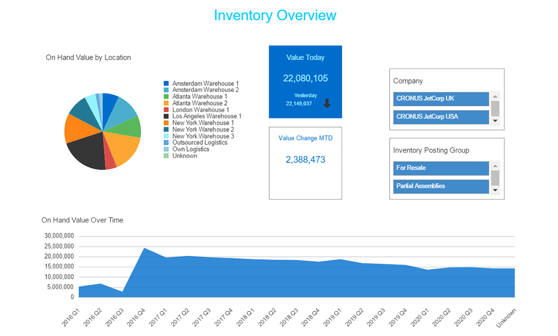The height and width of the screenshot is (336, 558).
Task: Click Company slicer scroll down arrow
Action: 495,121
